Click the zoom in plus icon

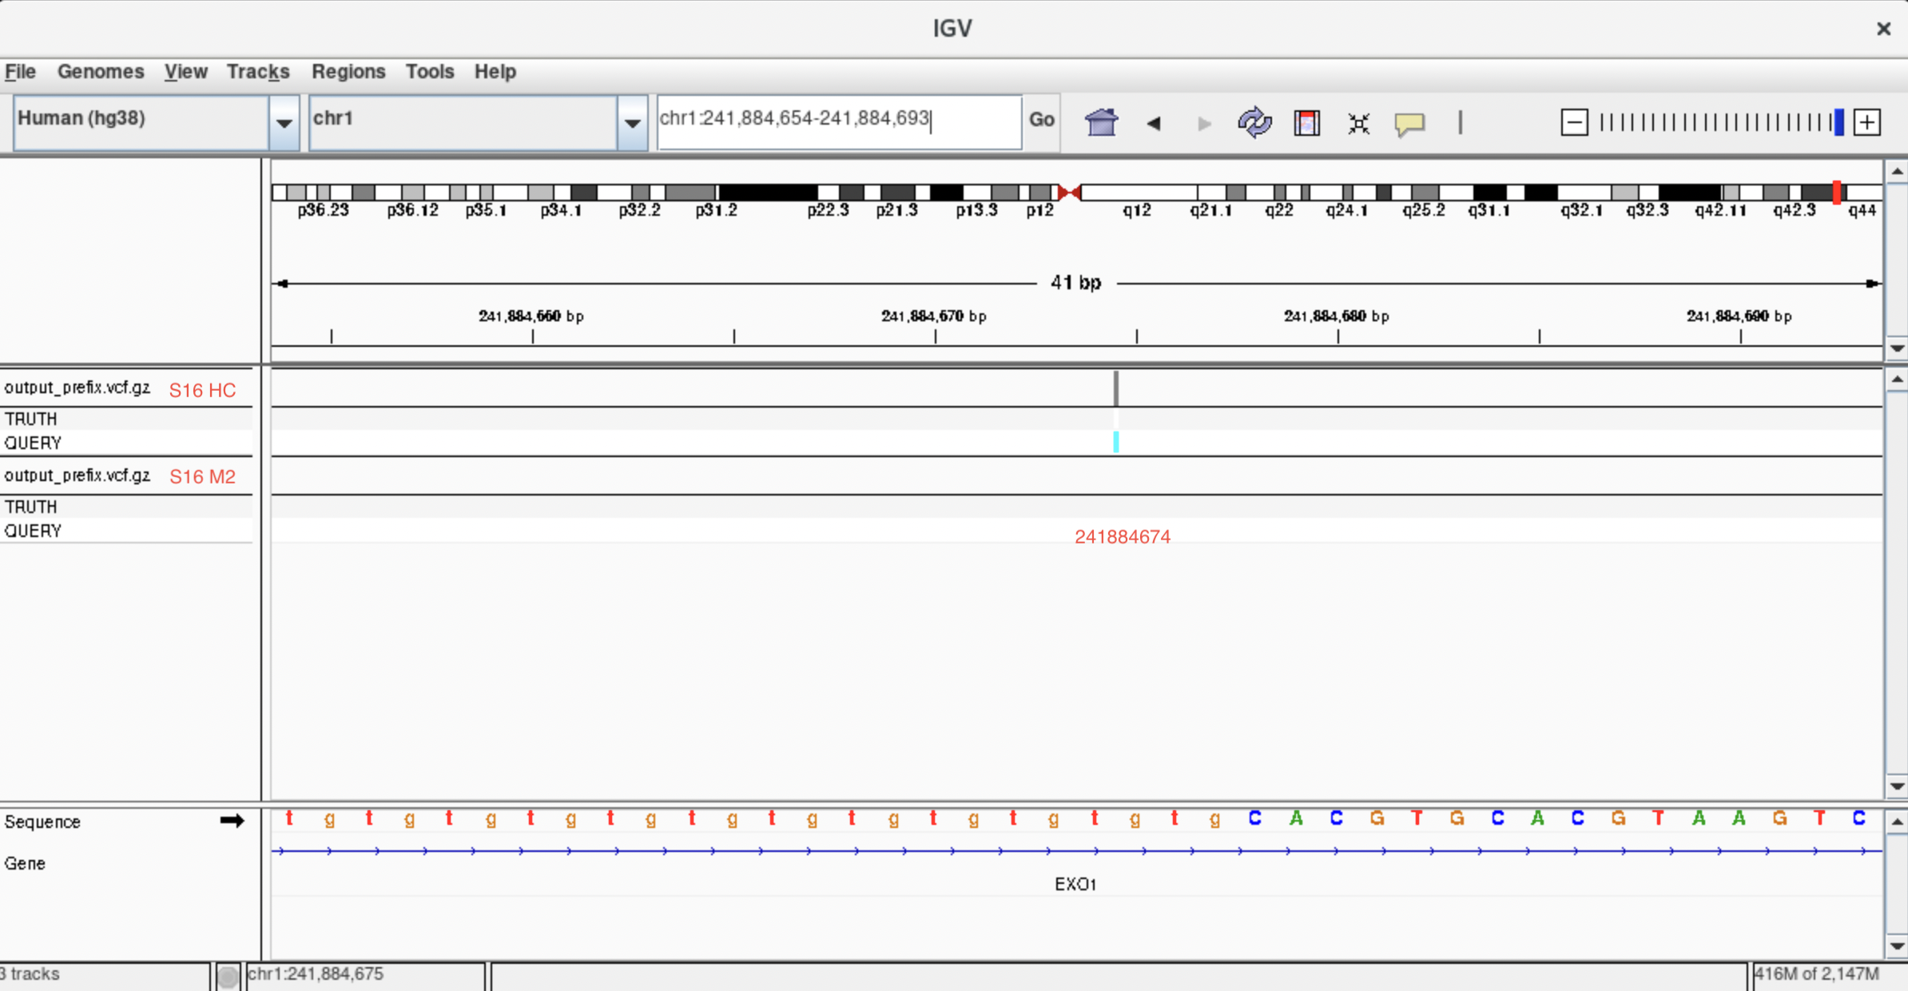[1867, 122]
